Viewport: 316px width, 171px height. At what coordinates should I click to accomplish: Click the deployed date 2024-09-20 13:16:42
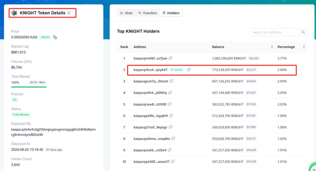27,150
